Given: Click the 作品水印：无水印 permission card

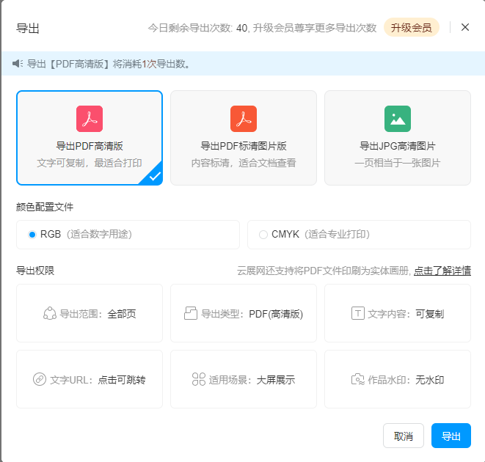Looking at the screenshot, I should (x=397, y=379).
